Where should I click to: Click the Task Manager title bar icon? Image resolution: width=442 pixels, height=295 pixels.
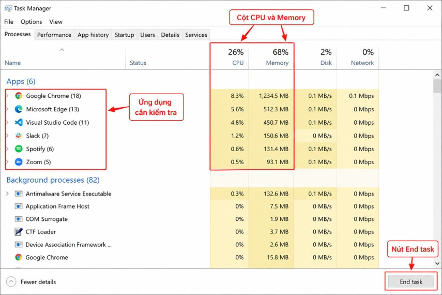[8, 8]
